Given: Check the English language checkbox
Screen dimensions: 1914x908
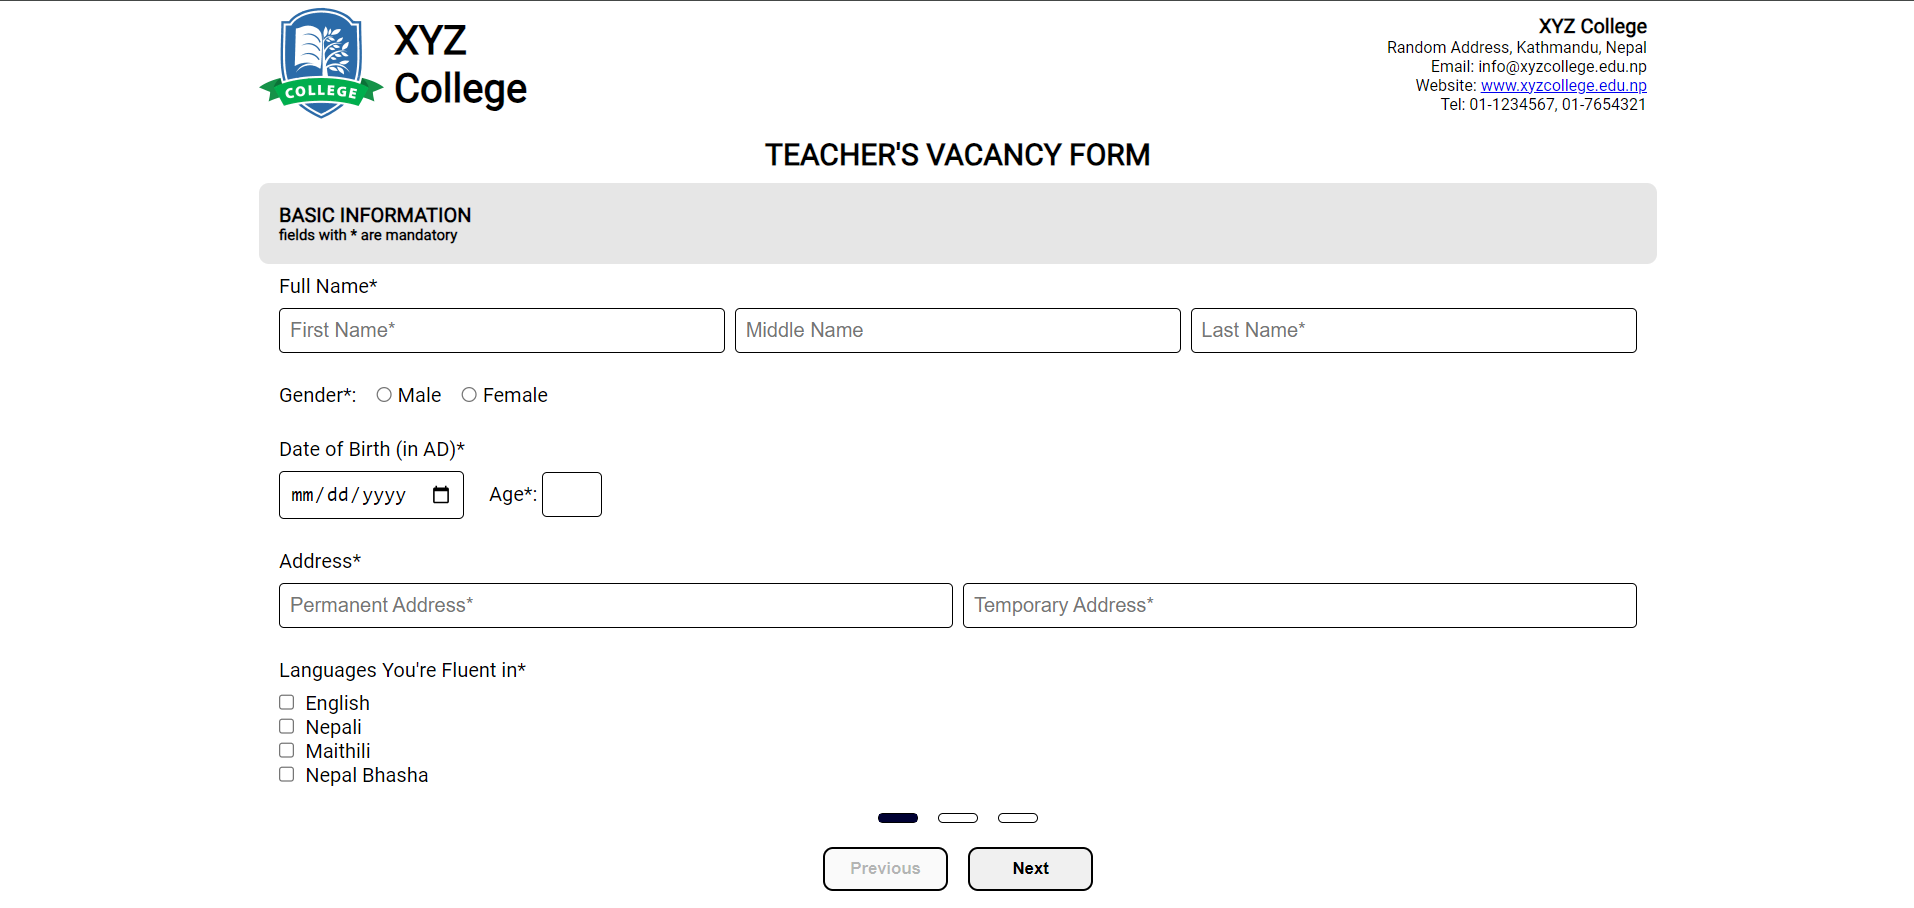Looking at the screenshot, I should point(287,702).
